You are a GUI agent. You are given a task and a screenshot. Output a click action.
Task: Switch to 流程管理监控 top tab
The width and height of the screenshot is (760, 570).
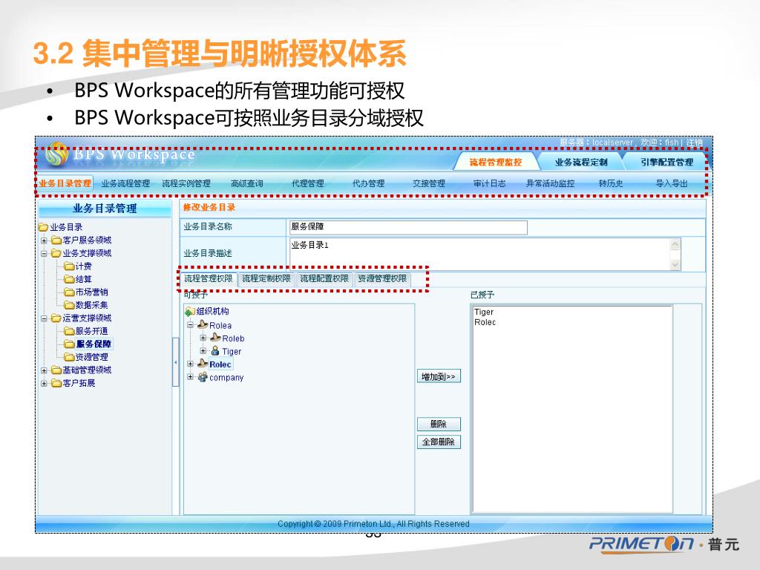(x=495, y=163)
